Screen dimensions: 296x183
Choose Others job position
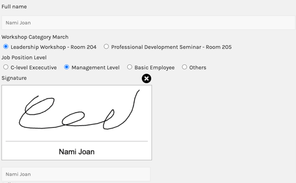(x=184, y=67)
